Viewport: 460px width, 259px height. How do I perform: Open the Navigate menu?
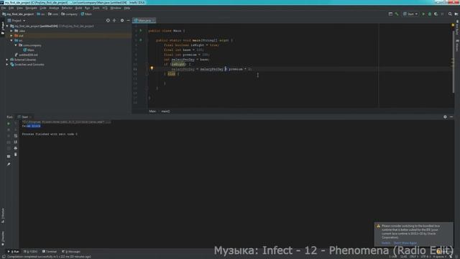[x=31, y=8]
